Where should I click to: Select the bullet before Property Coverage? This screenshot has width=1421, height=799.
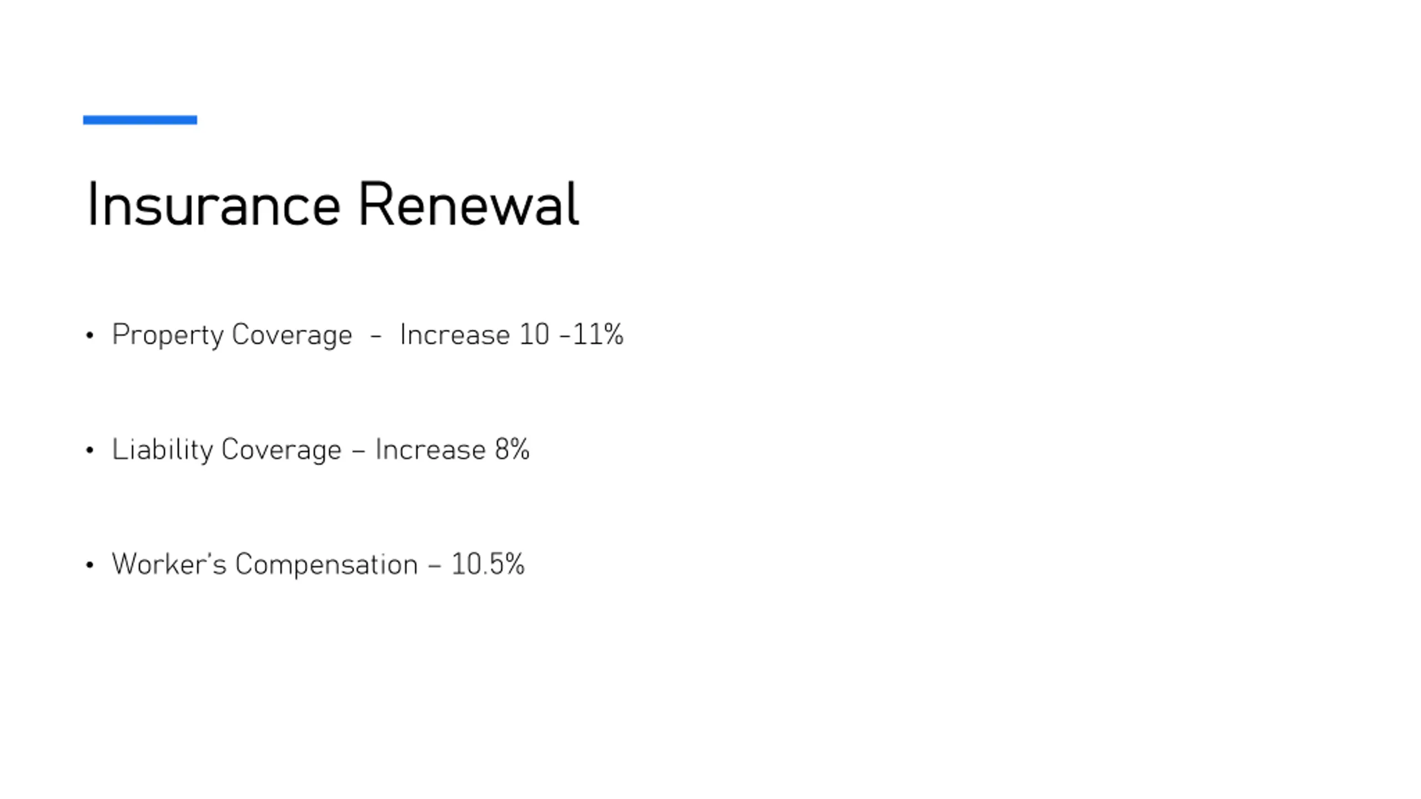90,335
